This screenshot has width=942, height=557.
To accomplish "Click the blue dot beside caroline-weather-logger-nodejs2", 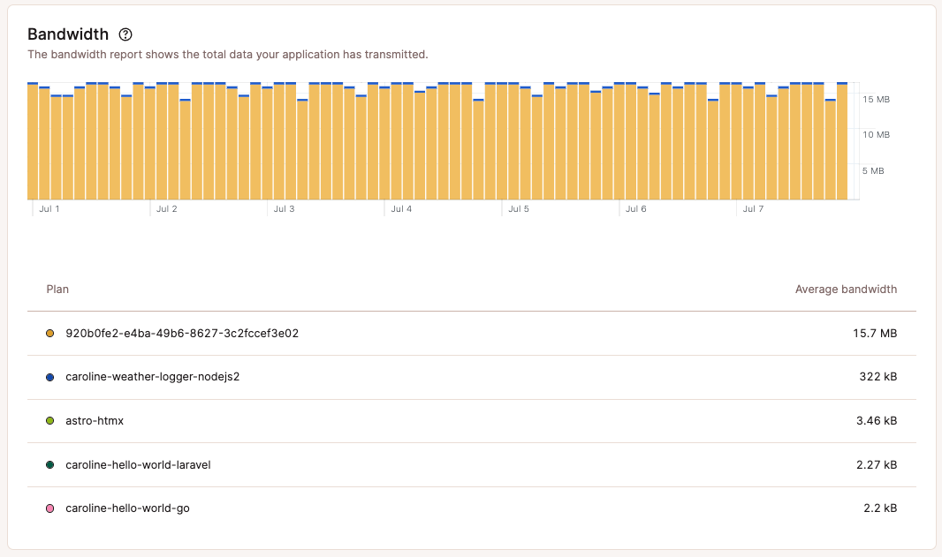I will coord(50,377).
